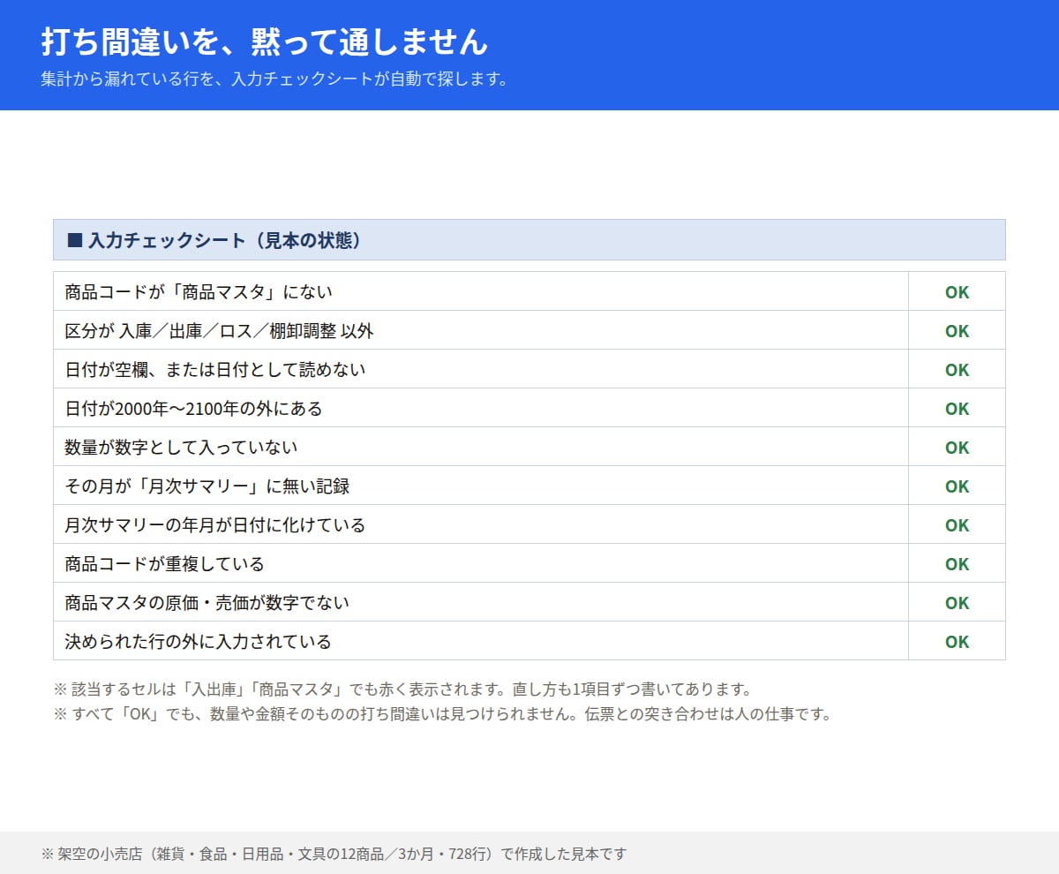The width and height of the screenshot is (1059, 874).
Task: Click OK status for 商品コードが重複している
Action: [957, 564]
